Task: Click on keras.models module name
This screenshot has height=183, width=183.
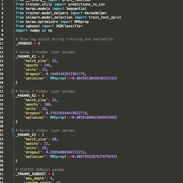Action: [x=38, y=9]
